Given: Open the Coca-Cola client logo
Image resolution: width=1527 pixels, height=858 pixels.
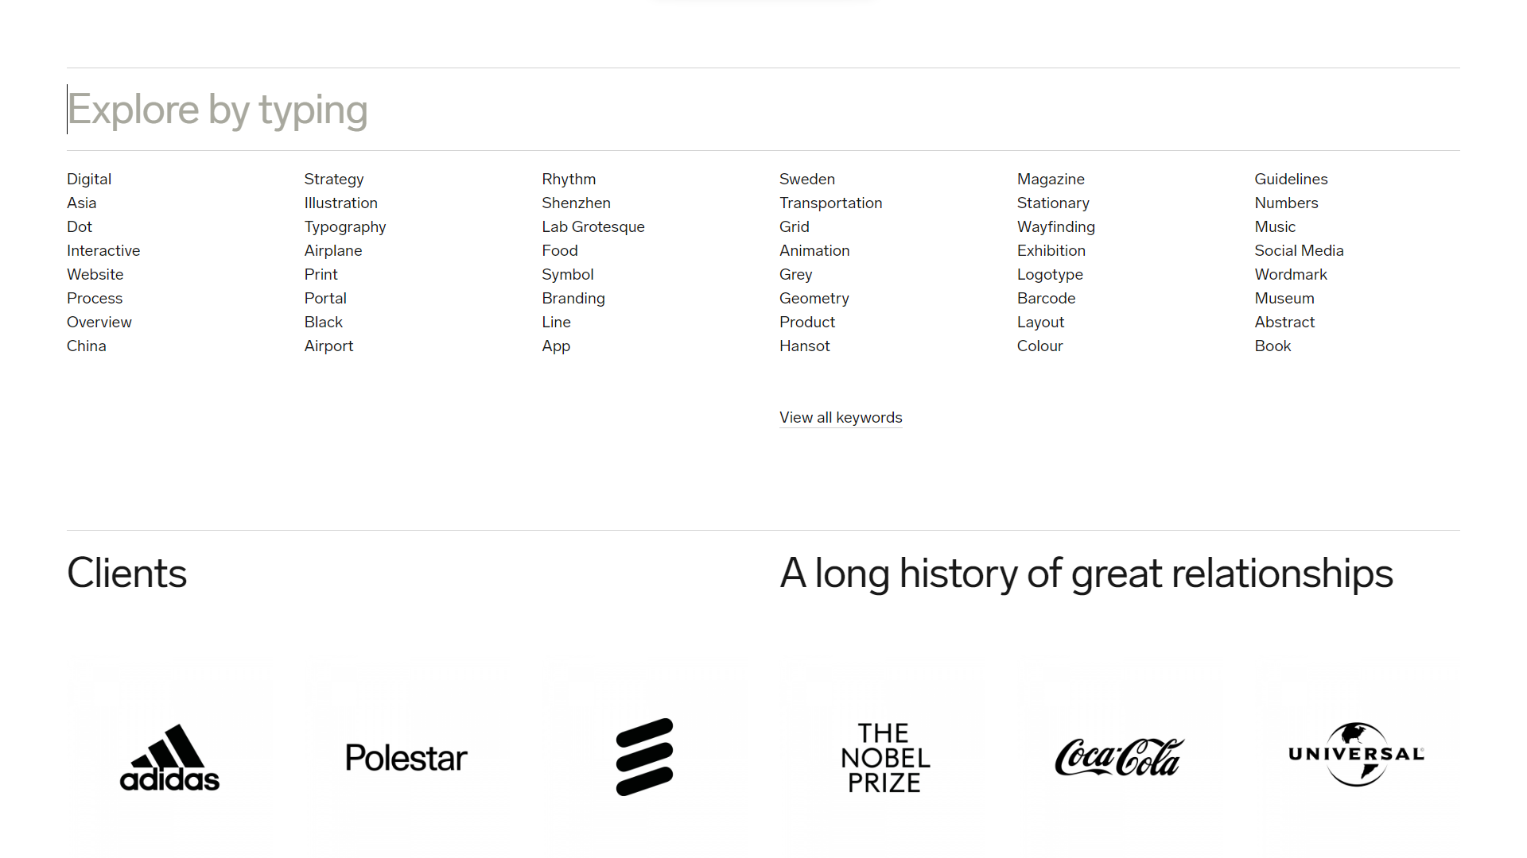Looking at the screenshot, I should click(1120, 757).
